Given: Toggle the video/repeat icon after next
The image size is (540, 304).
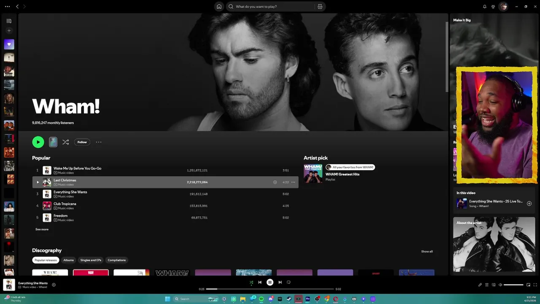Looking at the screenshot, I should pos(289,282).
